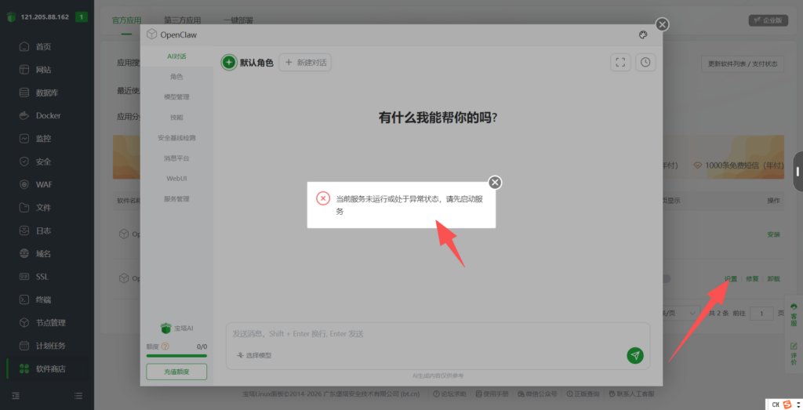Click the go-to page number field

click(x=761, y=314)
